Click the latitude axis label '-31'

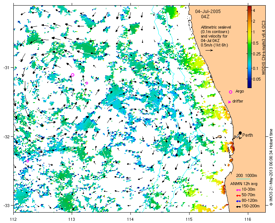[6, 68]
